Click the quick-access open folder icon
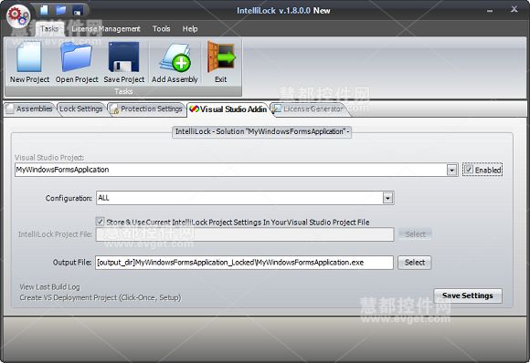The width and height of the screenshot is (530, 363). (61, 10)
